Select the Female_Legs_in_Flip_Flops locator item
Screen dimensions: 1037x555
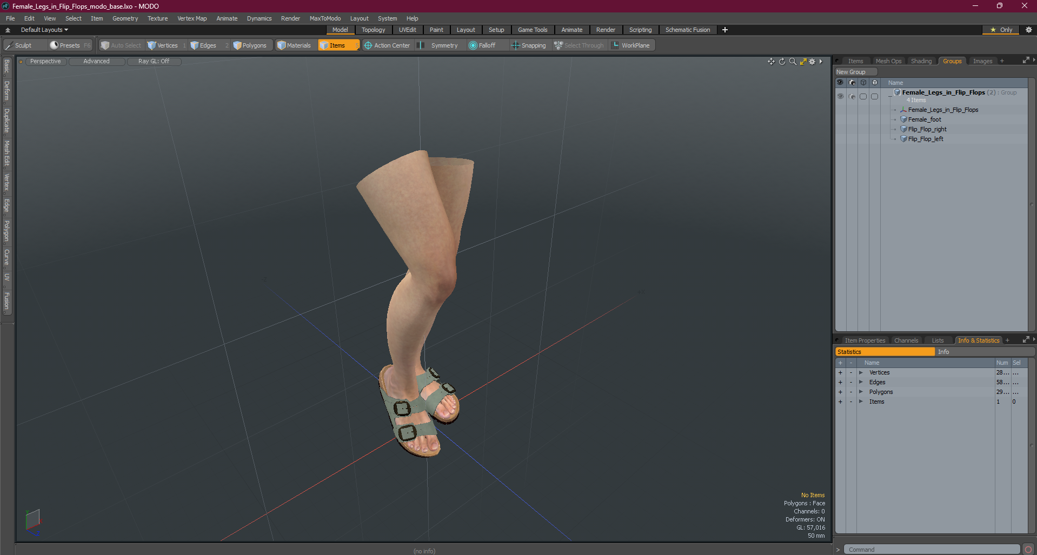click(943, 110)
